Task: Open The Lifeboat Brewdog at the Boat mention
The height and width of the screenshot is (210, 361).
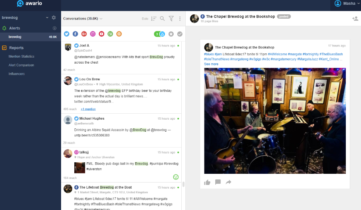Action: [121, 196]
